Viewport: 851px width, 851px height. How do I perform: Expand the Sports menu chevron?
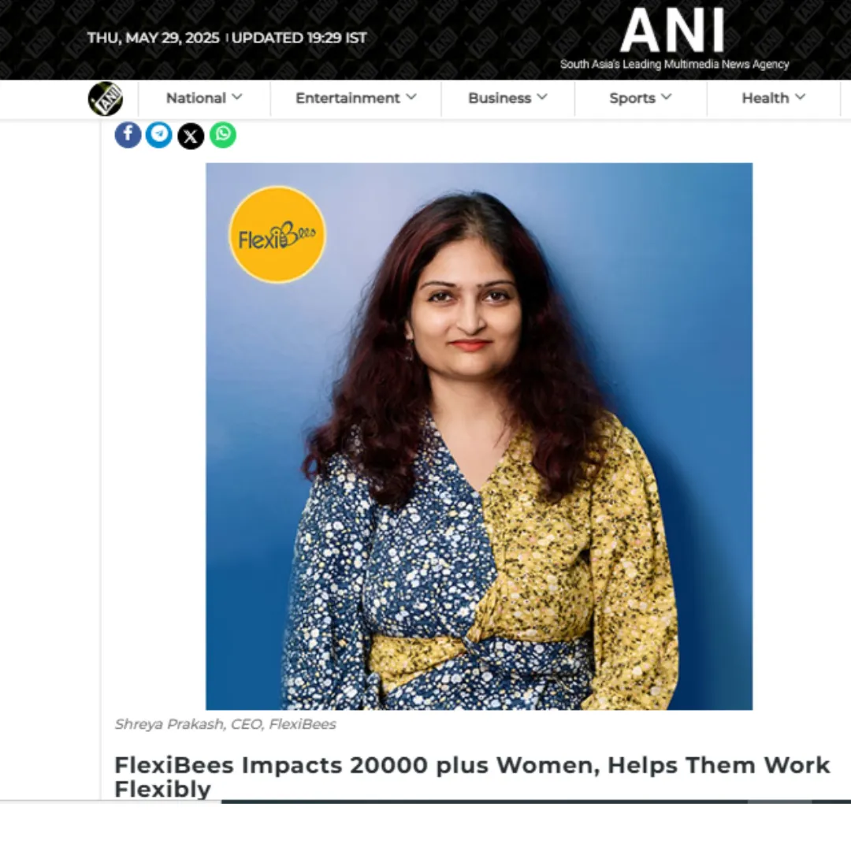[667, 97]
